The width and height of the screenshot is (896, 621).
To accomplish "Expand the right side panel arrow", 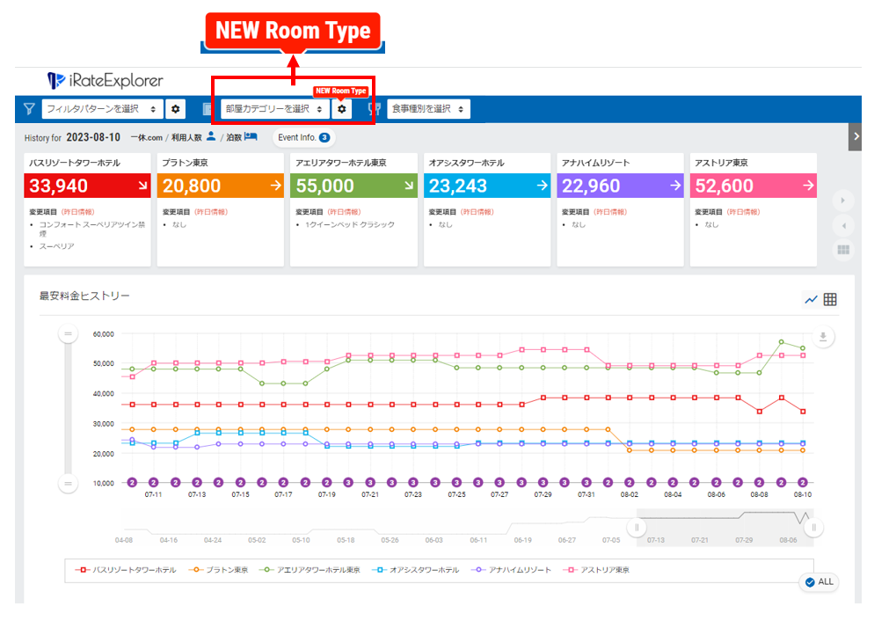I will (x=856, y=137).
